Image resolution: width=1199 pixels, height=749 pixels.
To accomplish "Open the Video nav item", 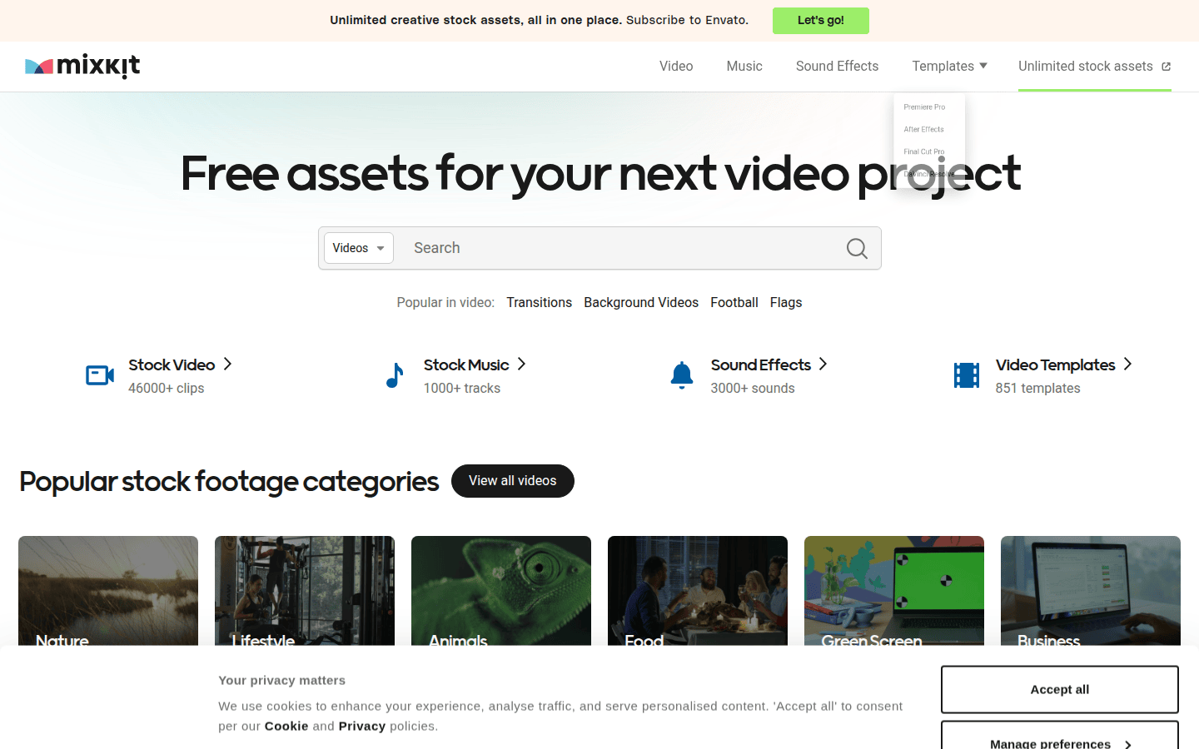I will click(676, 66).
